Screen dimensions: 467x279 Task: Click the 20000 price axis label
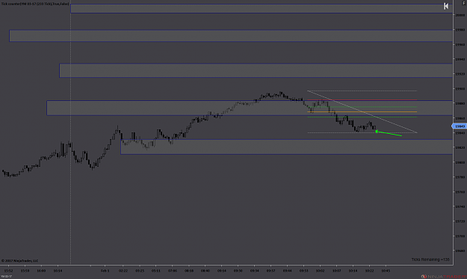click(x=460, y=15)
